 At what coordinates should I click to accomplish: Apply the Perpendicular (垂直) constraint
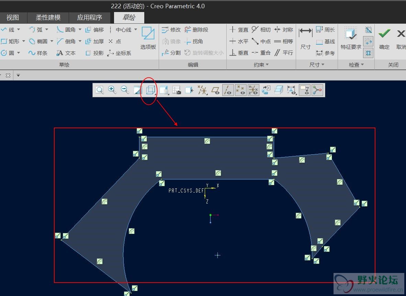[x=239, y=53]
